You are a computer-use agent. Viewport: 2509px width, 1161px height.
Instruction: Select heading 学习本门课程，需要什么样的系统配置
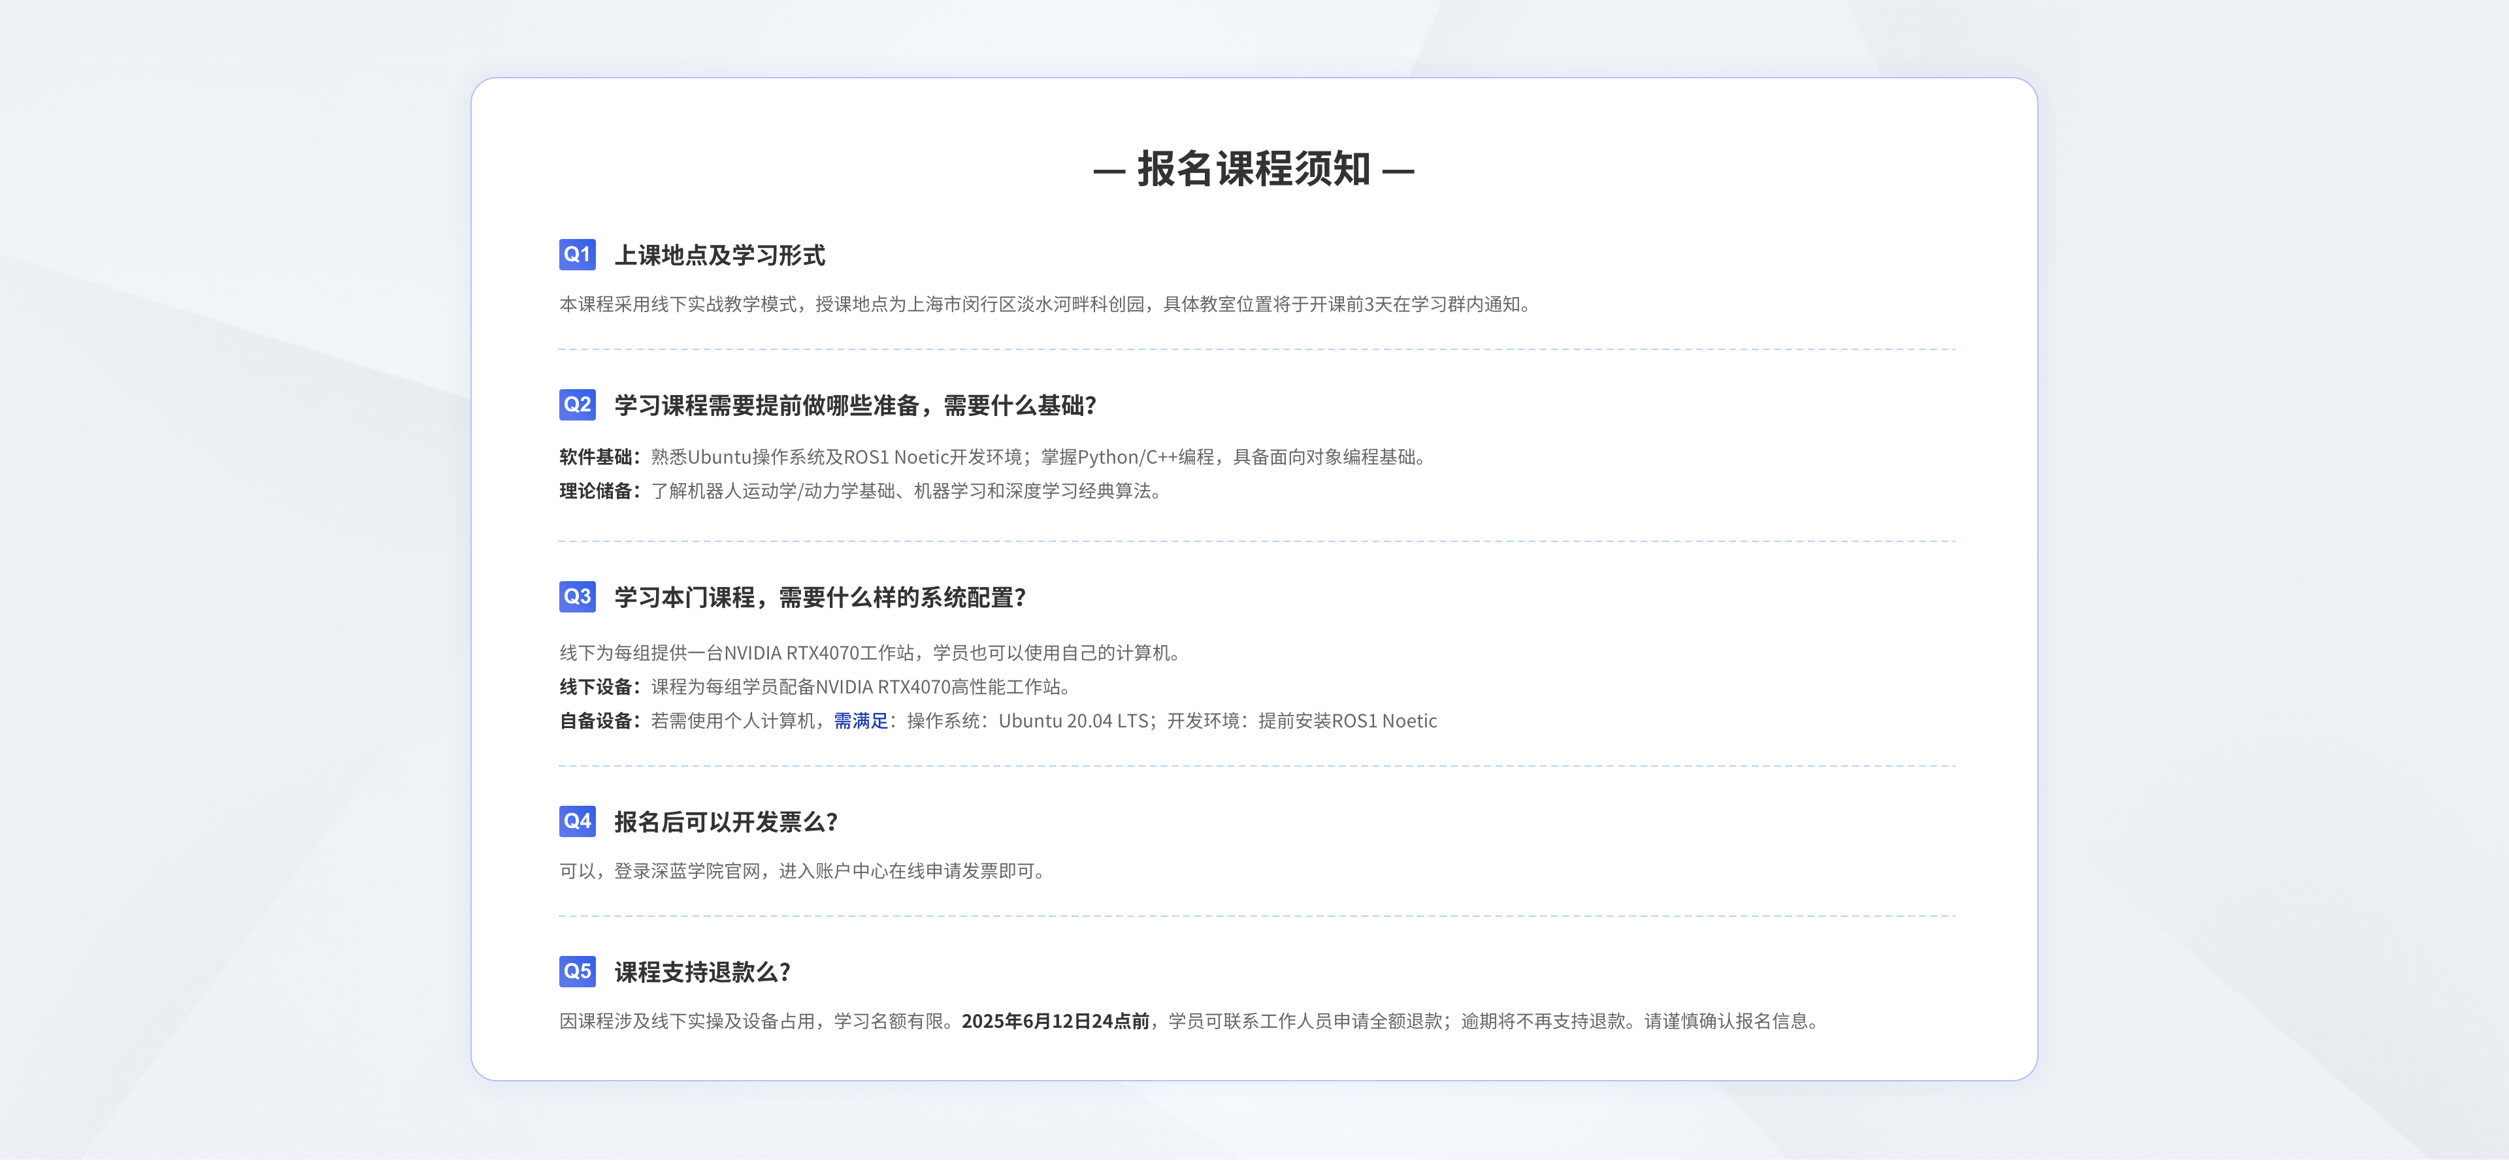(x=820, y=597)
